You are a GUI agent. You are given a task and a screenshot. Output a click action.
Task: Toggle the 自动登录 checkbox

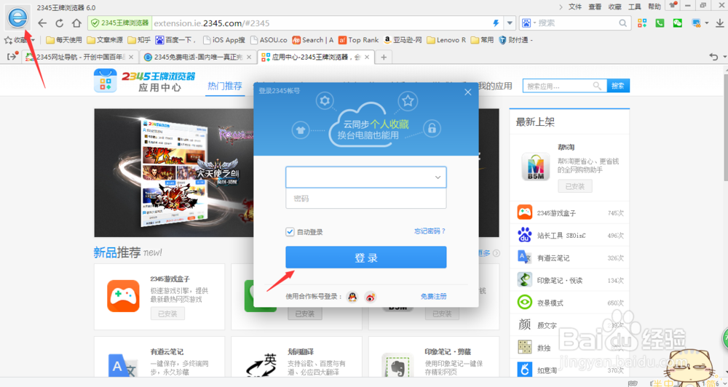coord(290,231)
